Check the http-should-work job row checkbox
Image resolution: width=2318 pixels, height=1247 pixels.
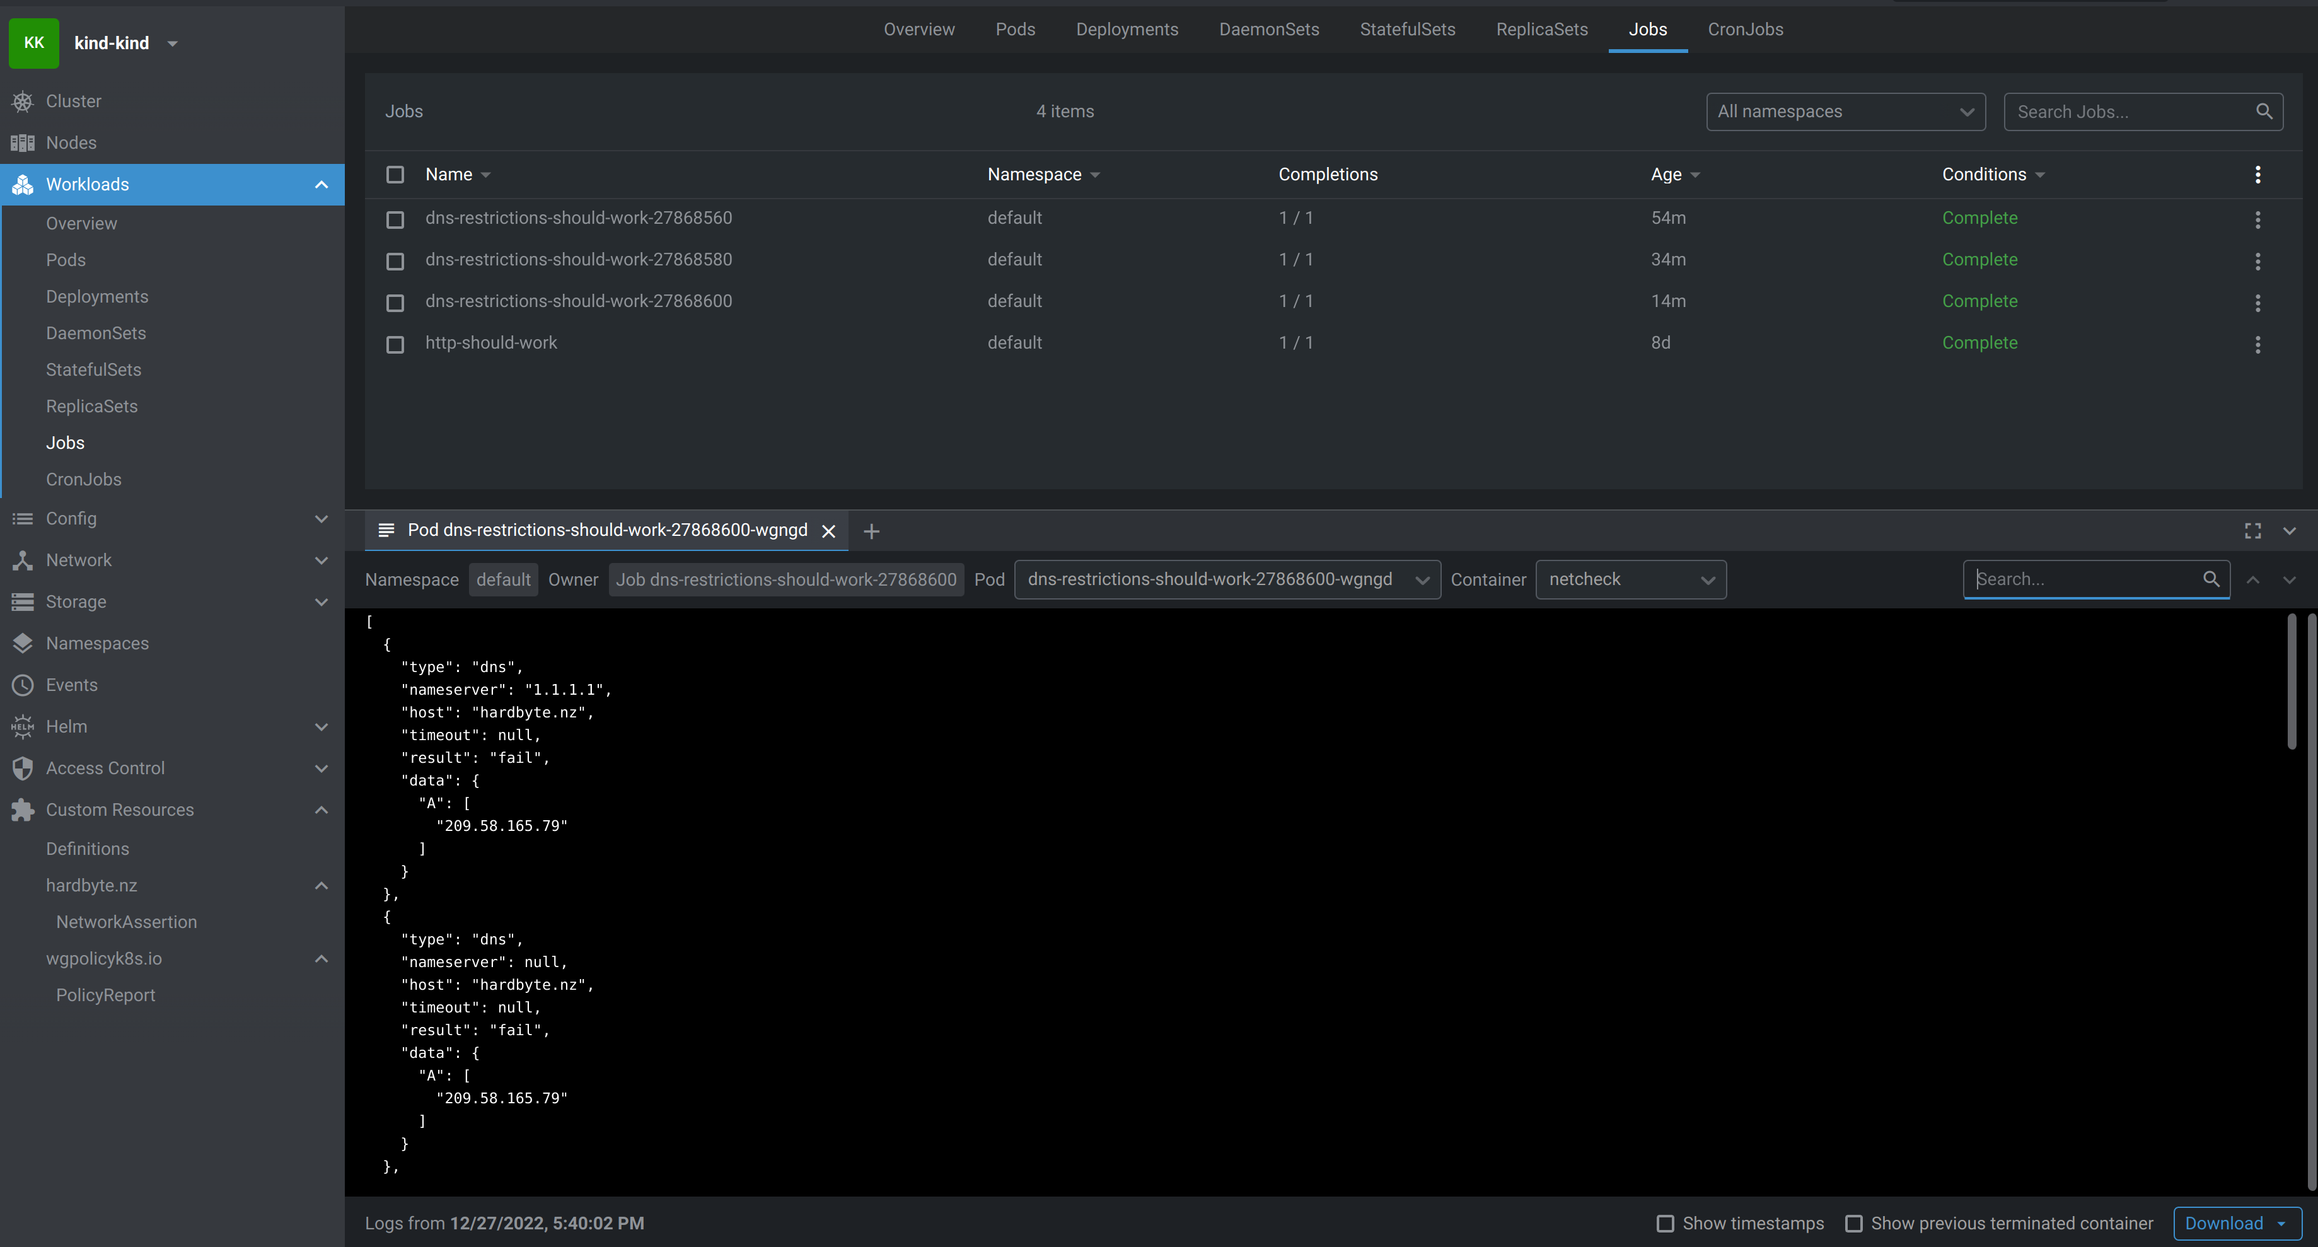pos(395,345)
